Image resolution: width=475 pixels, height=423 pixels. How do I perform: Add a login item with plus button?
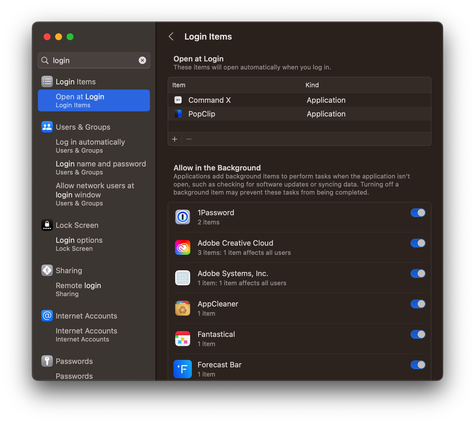point(175,139)
